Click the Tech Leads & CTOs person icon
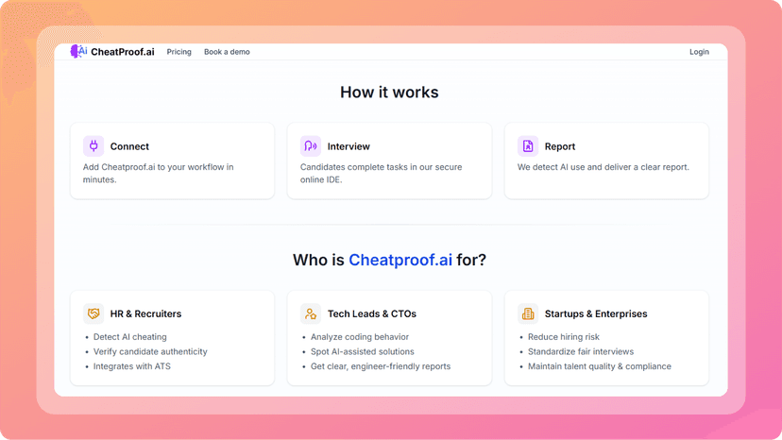 (310, 313)
